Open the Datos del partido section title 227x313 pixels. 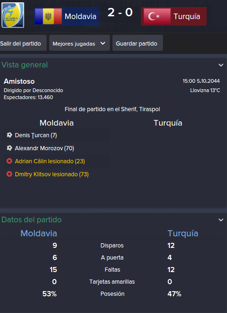32,220
